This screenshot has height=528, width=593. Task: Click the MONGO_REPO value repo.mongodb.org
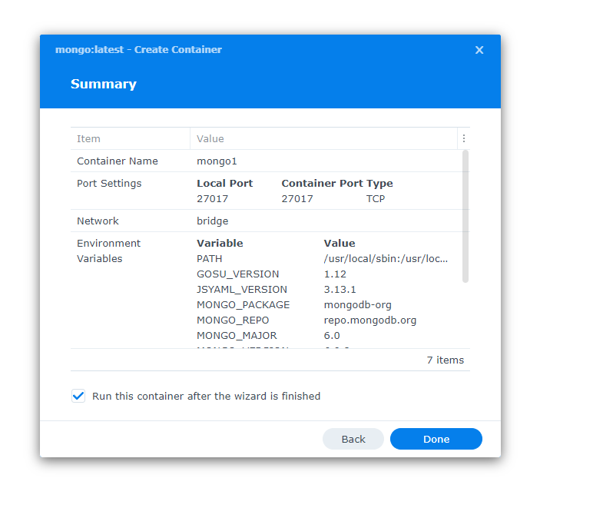coord(369,320)
